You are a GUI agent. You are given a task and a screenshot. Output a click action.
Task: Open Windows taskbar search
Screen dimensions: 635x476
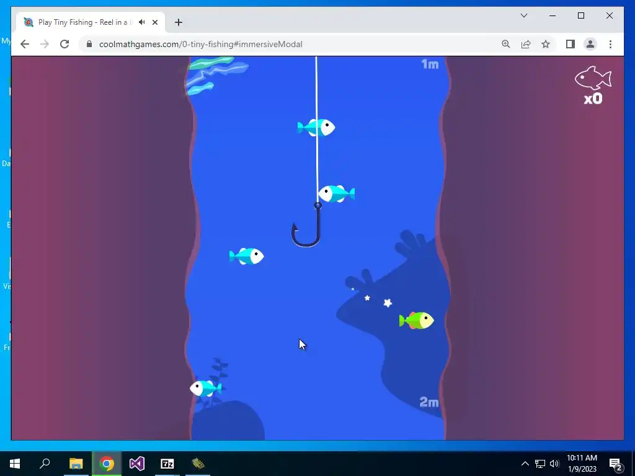click(x=45, y=464)
